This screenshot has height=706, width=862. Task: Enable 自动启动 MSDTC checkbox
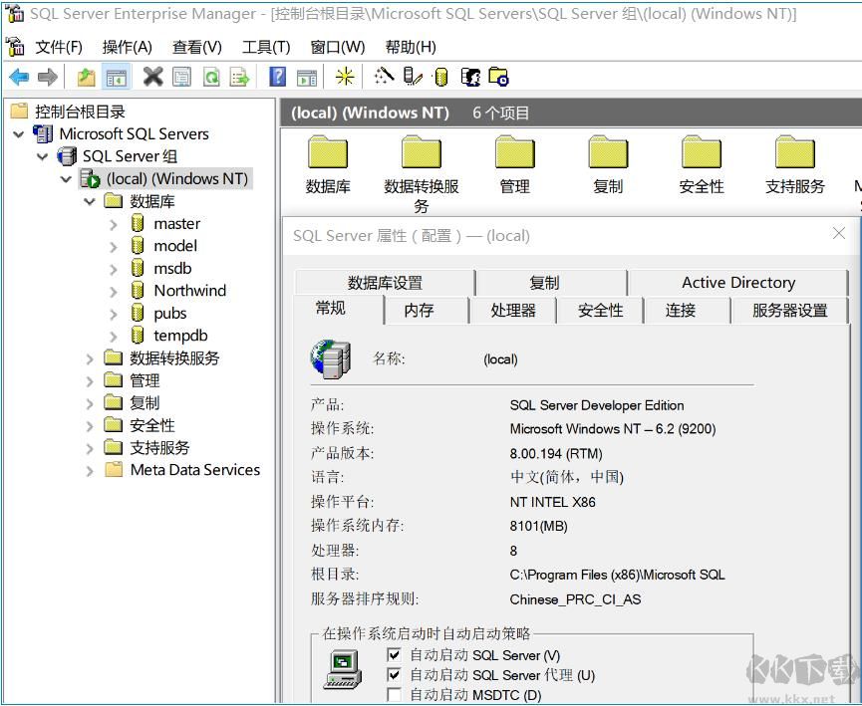[394, 692]
